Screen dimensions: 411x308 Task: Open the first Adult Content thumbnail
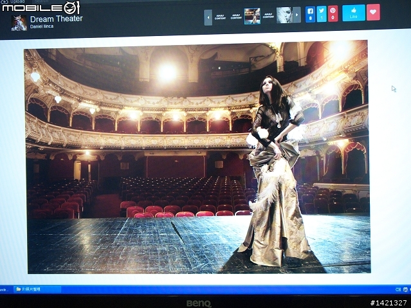click(220, 17)
